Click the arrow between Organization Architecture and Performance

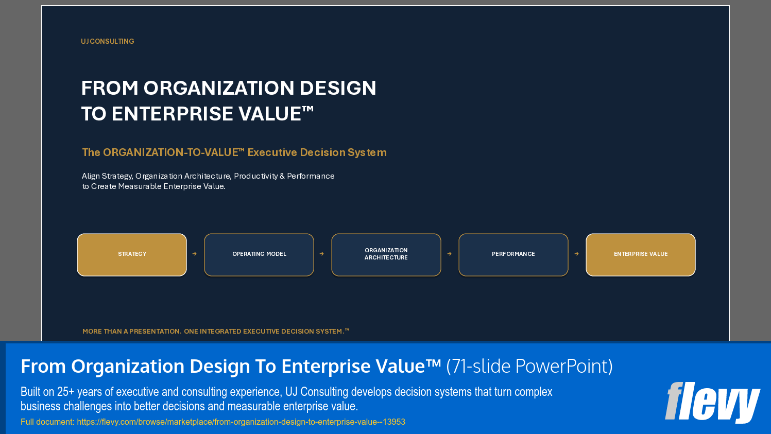(450, 254)
